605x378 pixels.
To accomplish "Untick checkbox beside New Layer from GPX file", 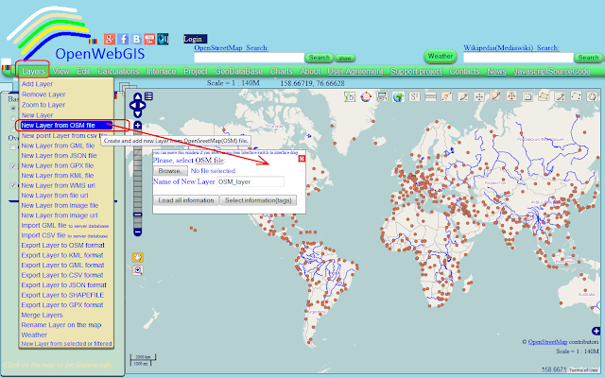I will tap(12, 166).
